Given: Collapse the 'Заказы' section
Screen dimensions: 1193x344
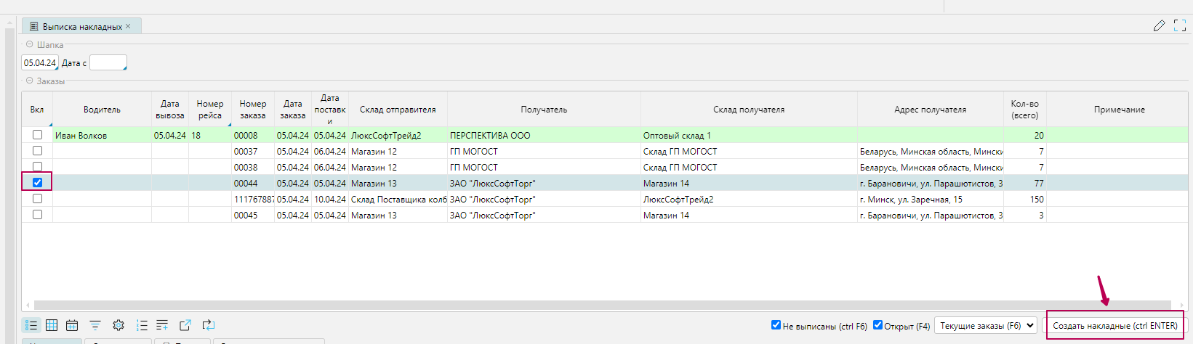Looking at the screenshot, I should [30, 81].
